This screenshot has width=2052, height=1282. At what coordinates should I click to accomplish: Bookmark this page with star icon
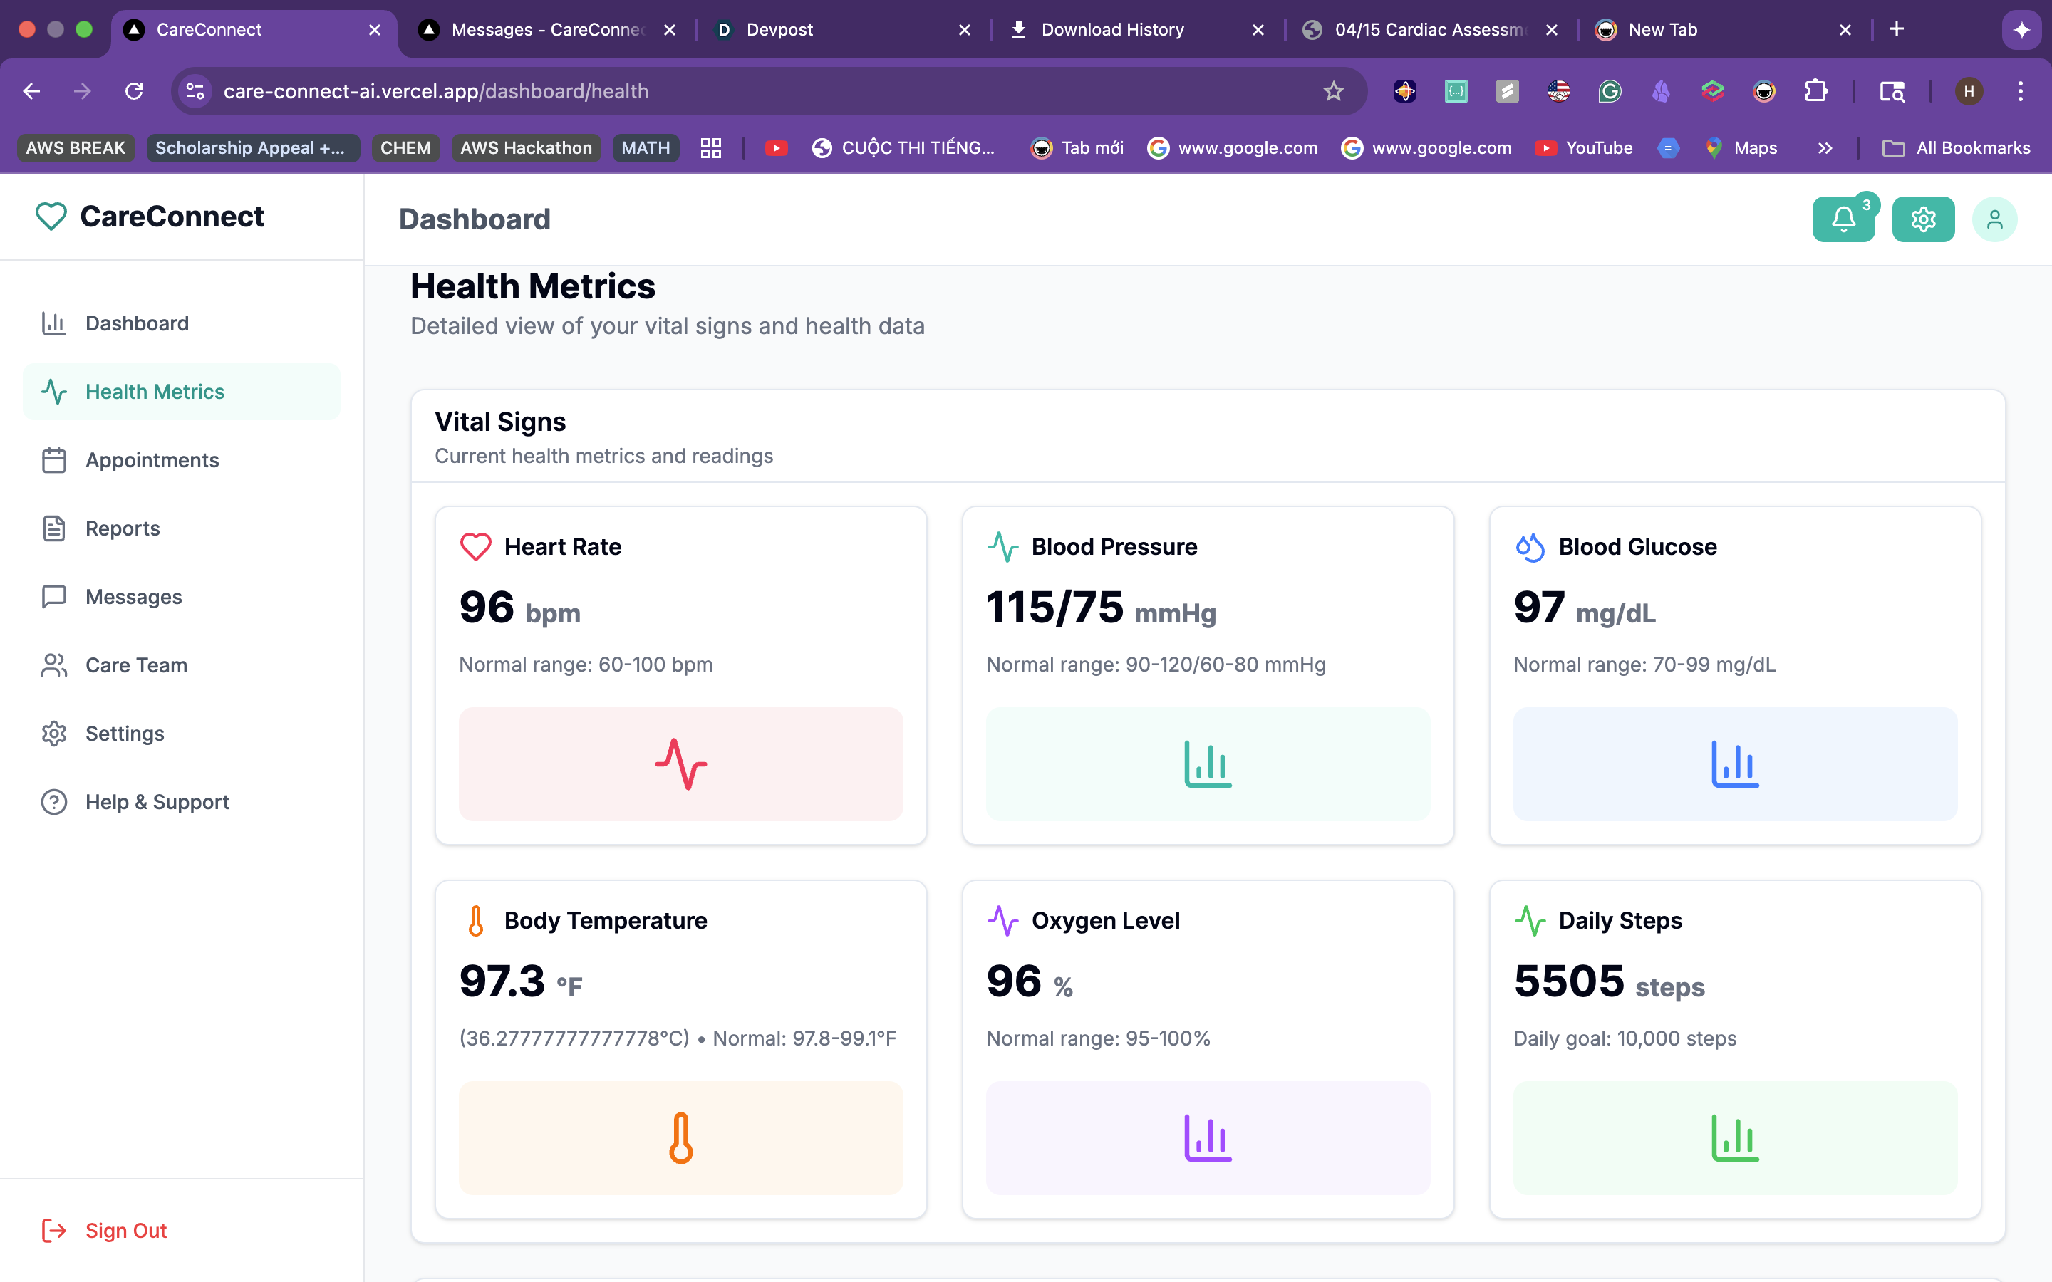click(1333, 92)
